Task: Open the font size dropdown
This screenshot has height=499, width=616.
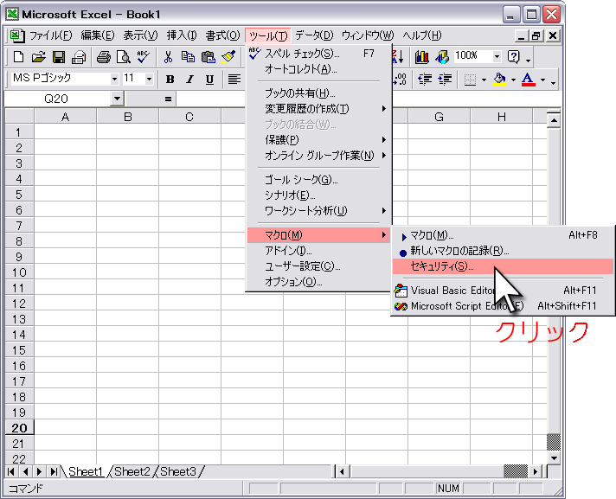Action: point(149,80)
